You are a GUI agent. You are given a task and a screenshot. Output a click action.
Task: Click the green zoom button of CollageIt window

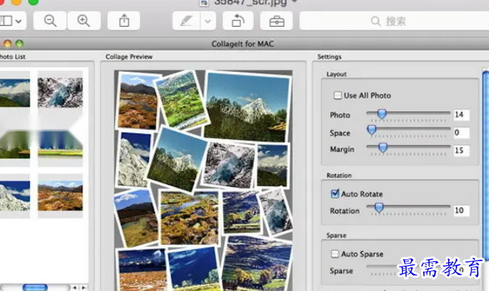coord(19,44)
